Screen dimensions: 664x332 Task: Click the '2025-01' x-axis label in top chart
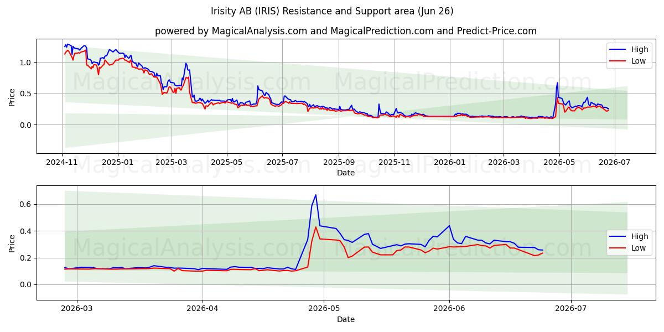[x=117, y=163]
